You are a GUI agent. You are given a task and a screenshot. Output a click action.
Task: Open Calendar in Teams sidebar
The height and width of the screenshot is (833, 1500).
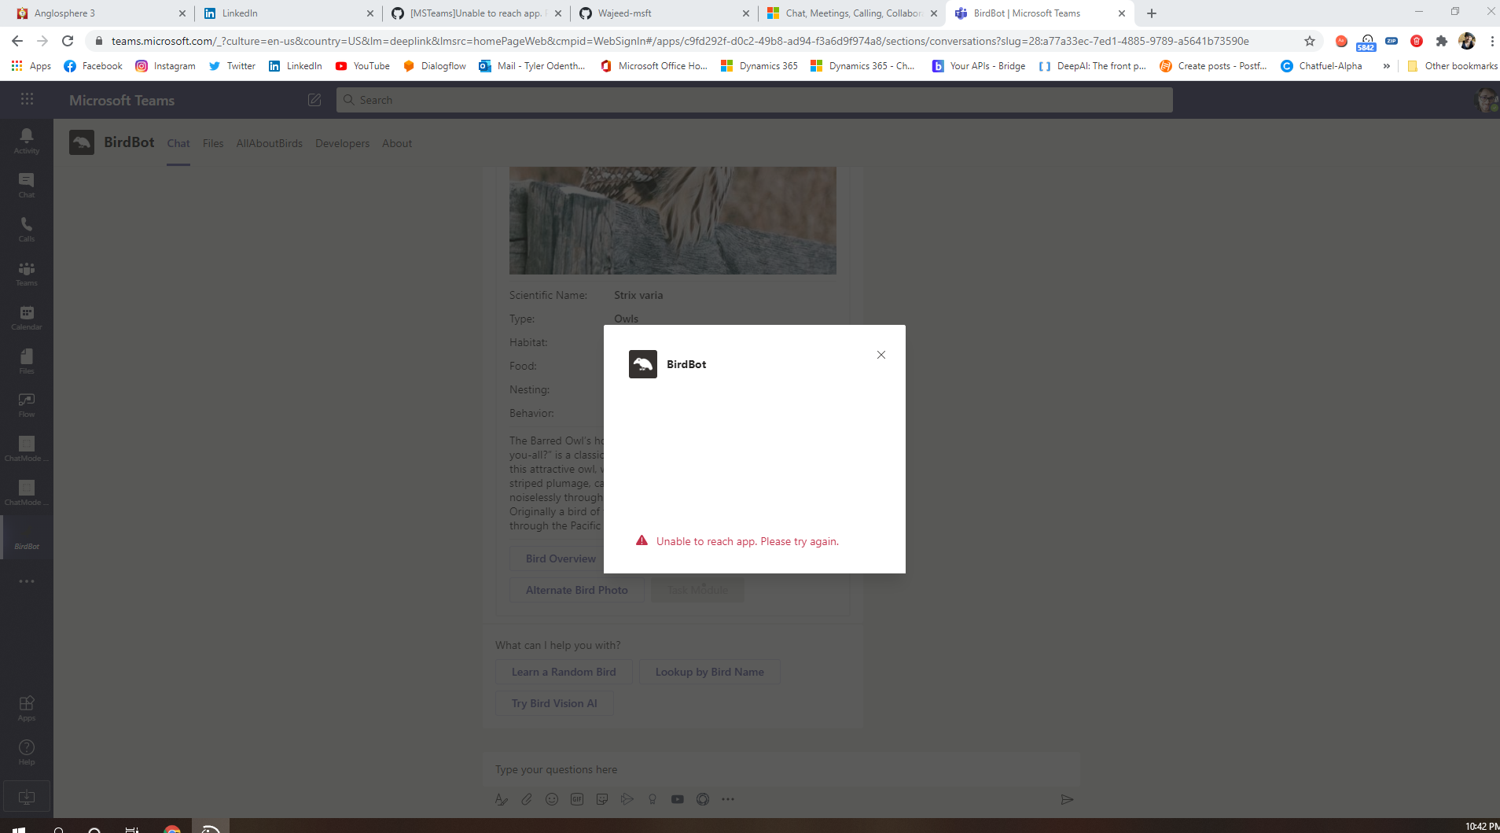(x=27, y=317)
